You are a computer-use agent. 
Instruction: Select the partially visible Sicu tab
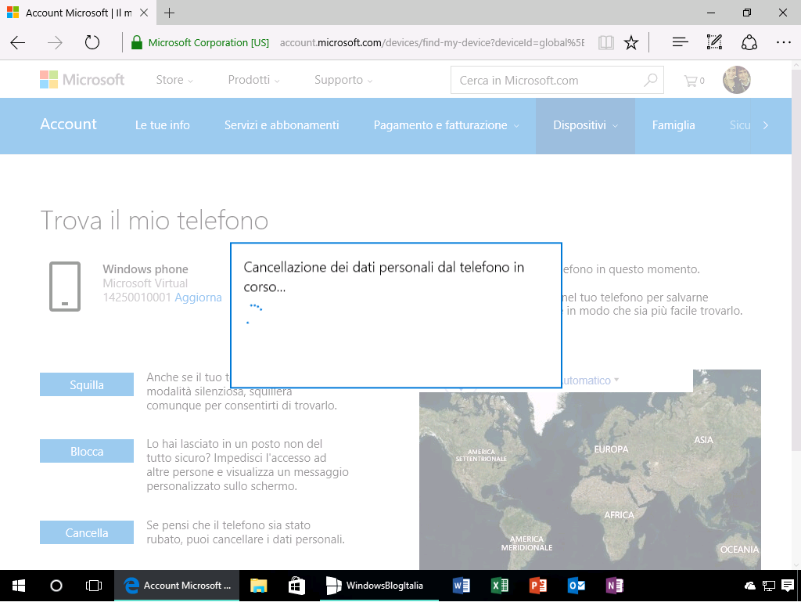coord(740,125)
